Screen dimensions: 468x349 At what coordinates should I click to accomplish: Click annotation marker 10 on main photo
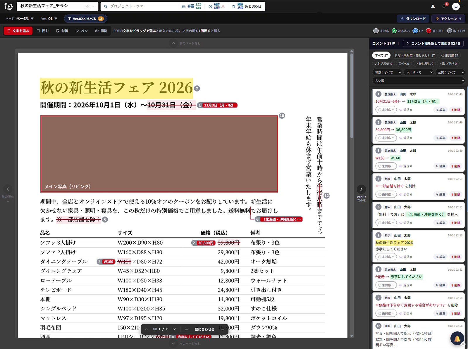(282, 116)
